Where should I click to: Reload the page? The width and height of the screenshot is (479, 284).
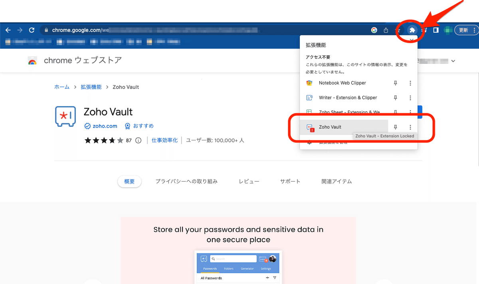[x=32, y=30]
